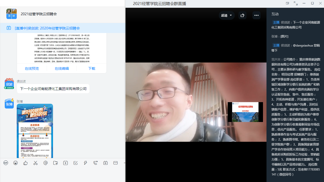The height and width of the screenshot is (182, 324).
Task: Click the live broadcast TV icon in toolbar
Action: 105,163
